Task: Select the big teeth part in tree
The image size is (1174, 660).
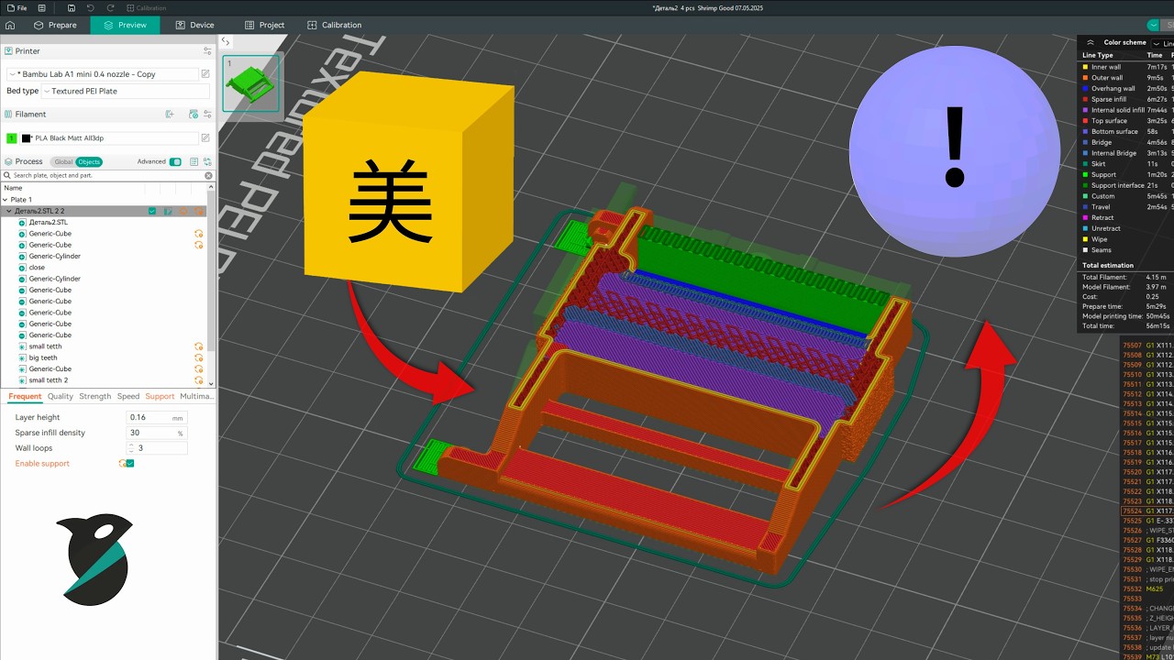Action: tap(43, 357)
